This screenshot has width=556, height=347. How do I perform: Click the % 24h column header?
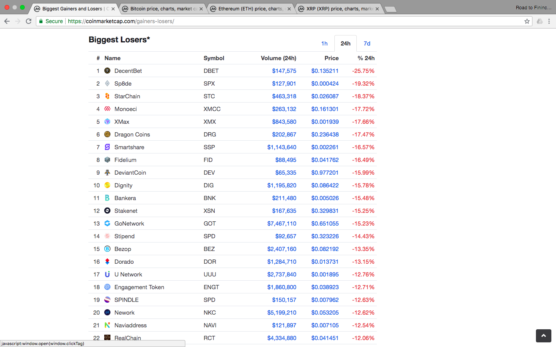(366, 58)
